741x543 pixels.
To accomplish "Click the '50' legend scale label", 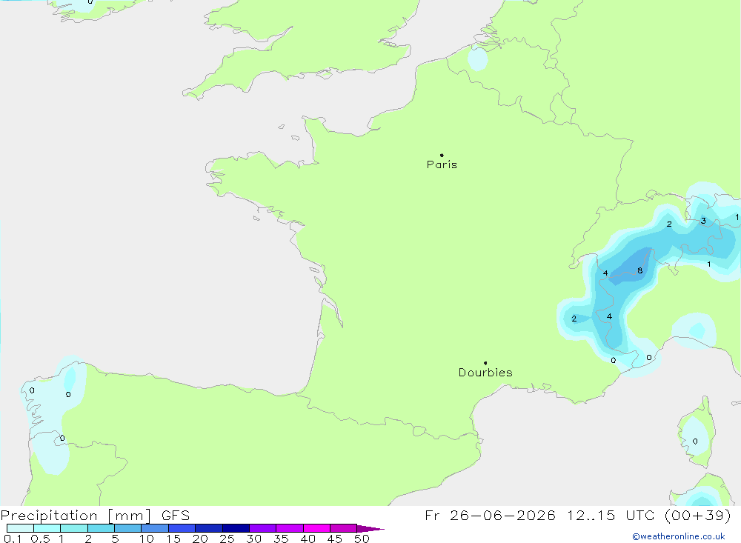I will coord(362,539).
